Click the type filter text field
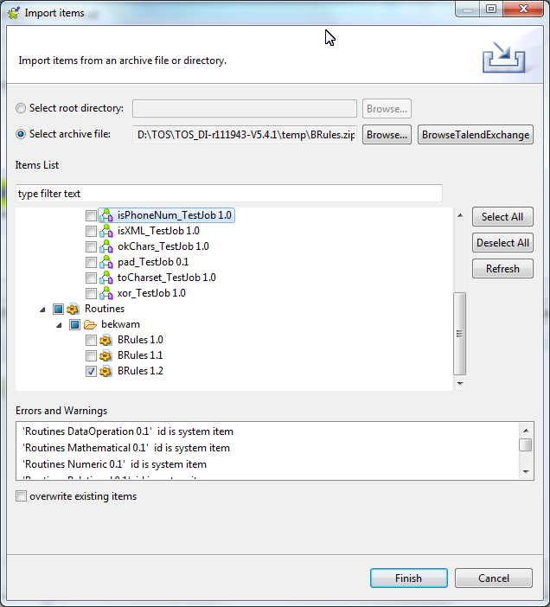The width and height of the screenshot is (550, 607). pos(229,193)
